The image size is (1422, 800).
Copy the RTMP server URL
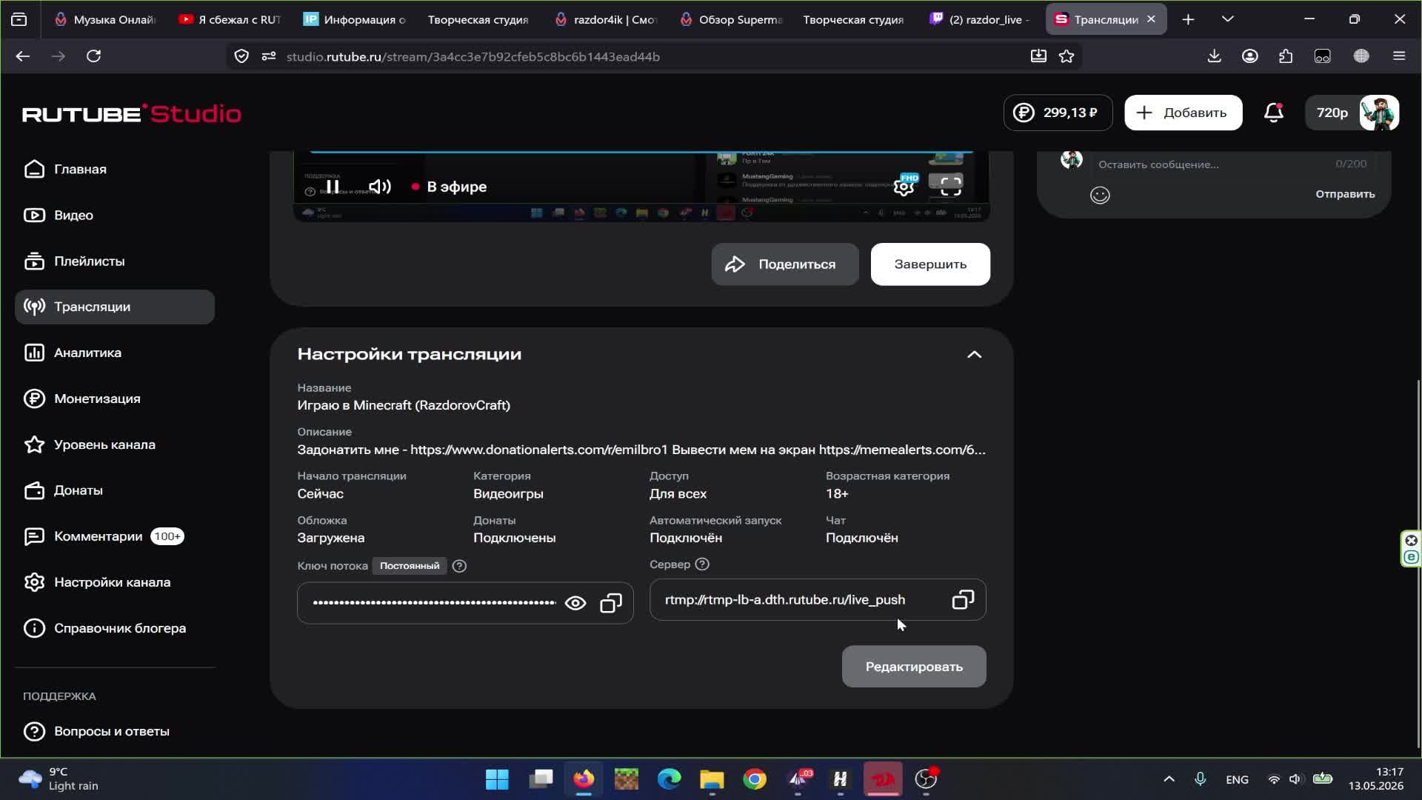coord(962,600)
